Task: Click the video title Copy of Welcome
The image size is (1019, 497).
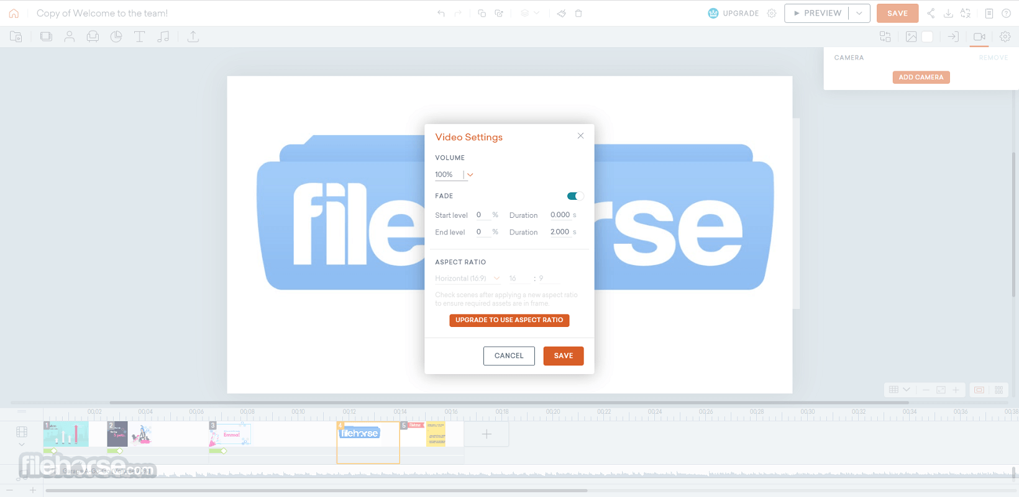Action: (x=103, y=13)
